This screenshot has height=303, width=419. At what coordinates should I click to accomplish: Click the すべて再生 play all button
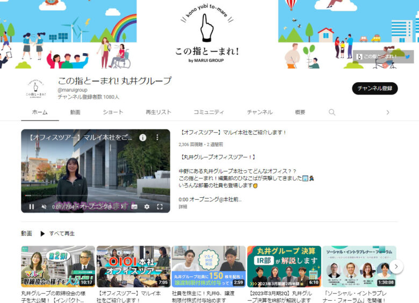tap(57, 234)
